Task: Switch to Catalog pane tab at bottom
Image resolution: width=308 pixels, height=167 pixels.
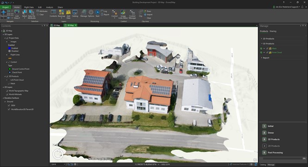Action: point(263,165)
